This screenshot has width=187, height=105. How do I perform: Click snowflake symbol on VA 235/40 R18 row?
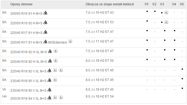pos(49,90)
